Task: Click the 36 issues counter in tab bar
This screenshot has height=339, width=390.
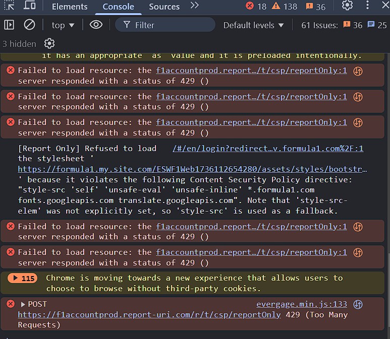Action: pyautogui.click(x=316, y=7)
